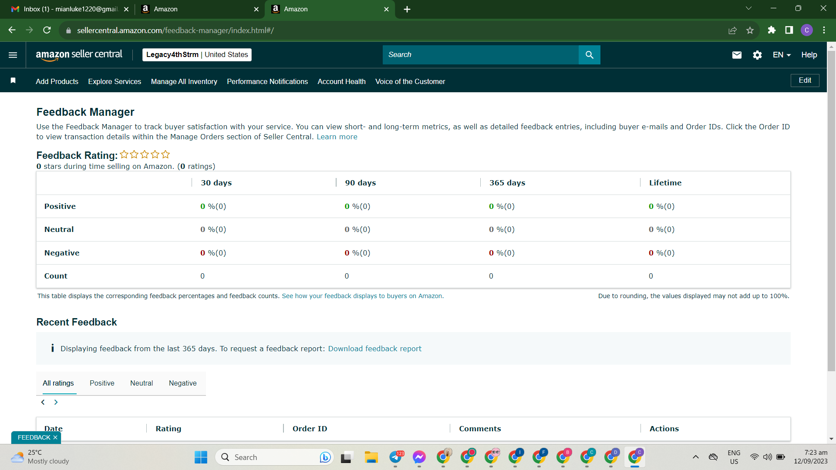This screenshot has width=836, height=470.
Task: Open the messages envelope icon
Action: 737,55
